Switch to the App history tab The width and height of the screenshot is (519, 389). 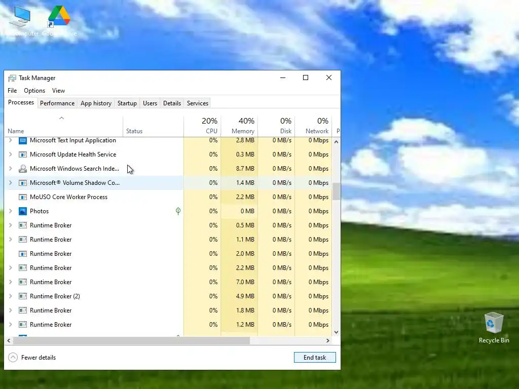(x=96, y=103)
